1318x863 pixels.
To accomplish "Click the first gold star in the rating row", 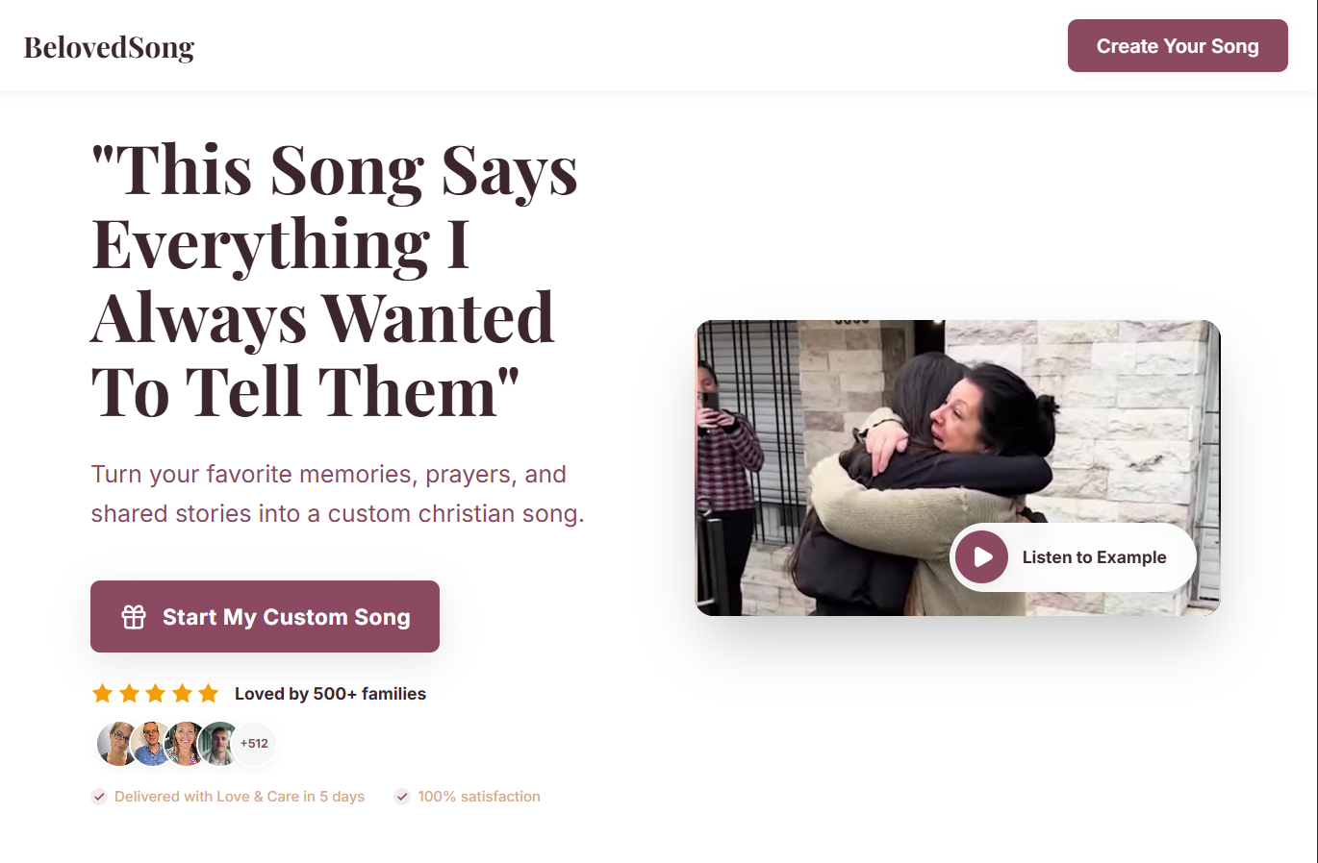I will (103, 692).
